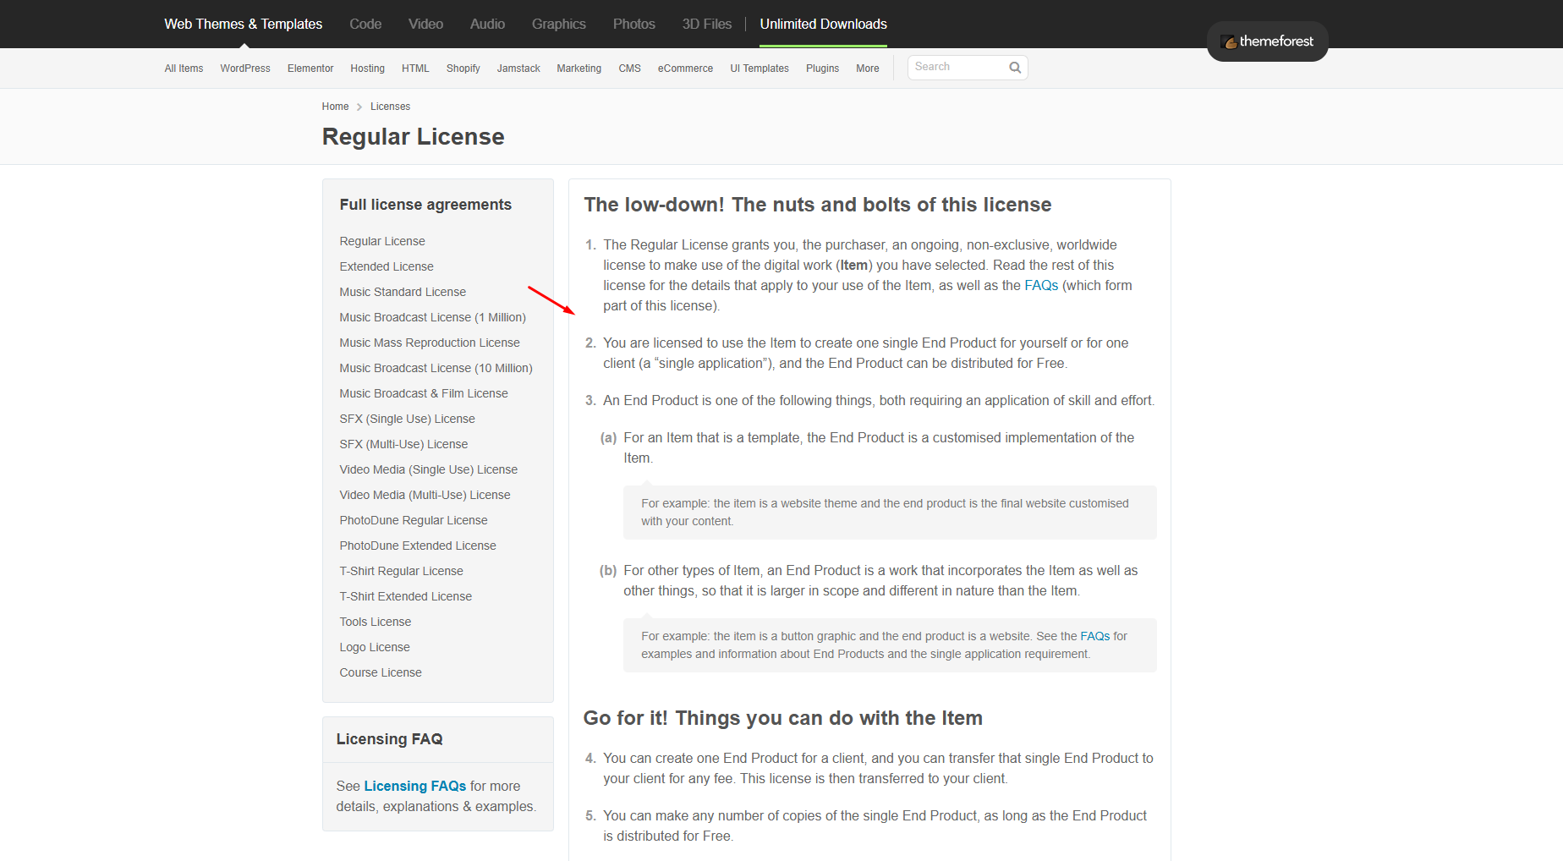
Task: Open Regular License in sidebar
Action: (x=382, y=241)
